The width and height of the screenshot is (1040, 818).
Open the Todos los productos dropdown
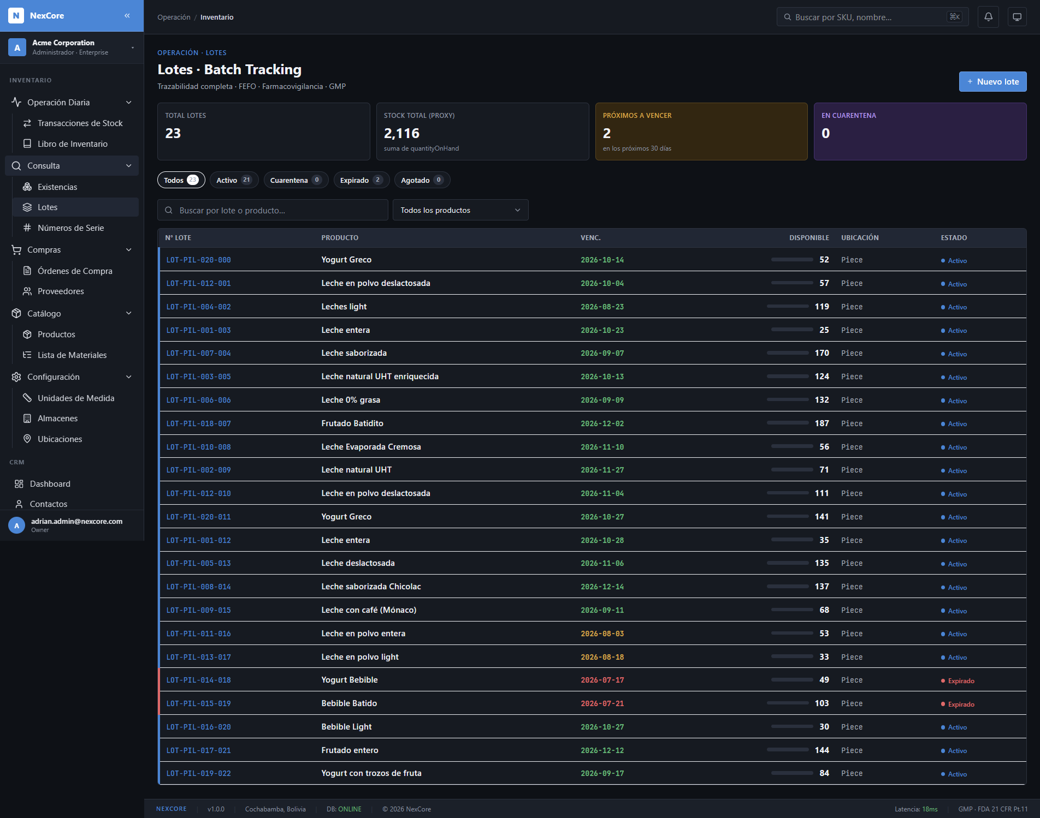pyautogui.click(x=460, y=210)
